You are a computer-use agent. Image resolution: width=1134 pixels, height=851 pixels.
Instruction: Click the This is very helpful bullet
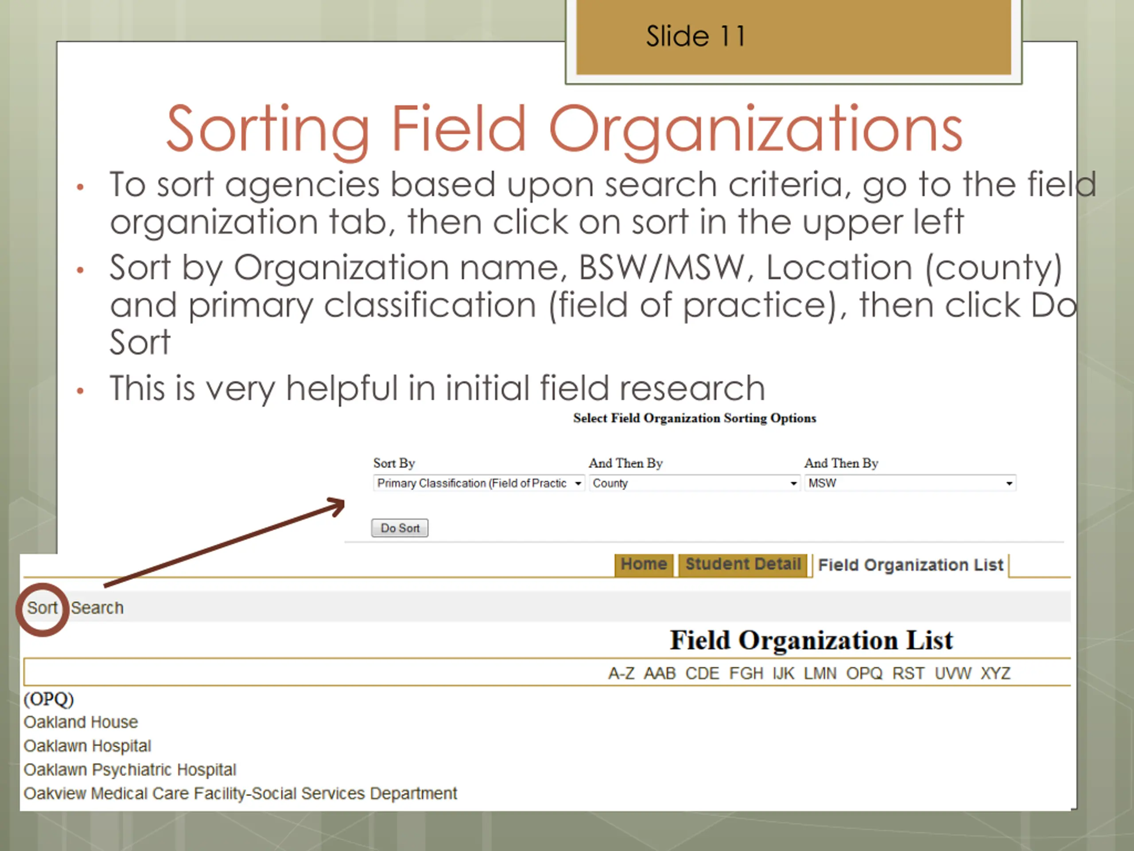(437, 388)
